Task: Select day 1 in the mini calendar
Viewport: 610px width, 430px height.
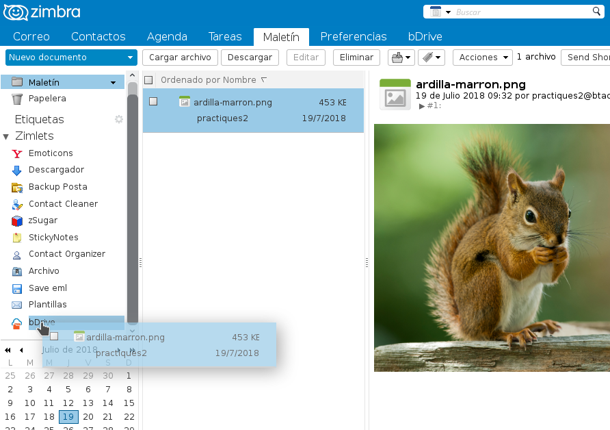Action: [x=129, y=376]
